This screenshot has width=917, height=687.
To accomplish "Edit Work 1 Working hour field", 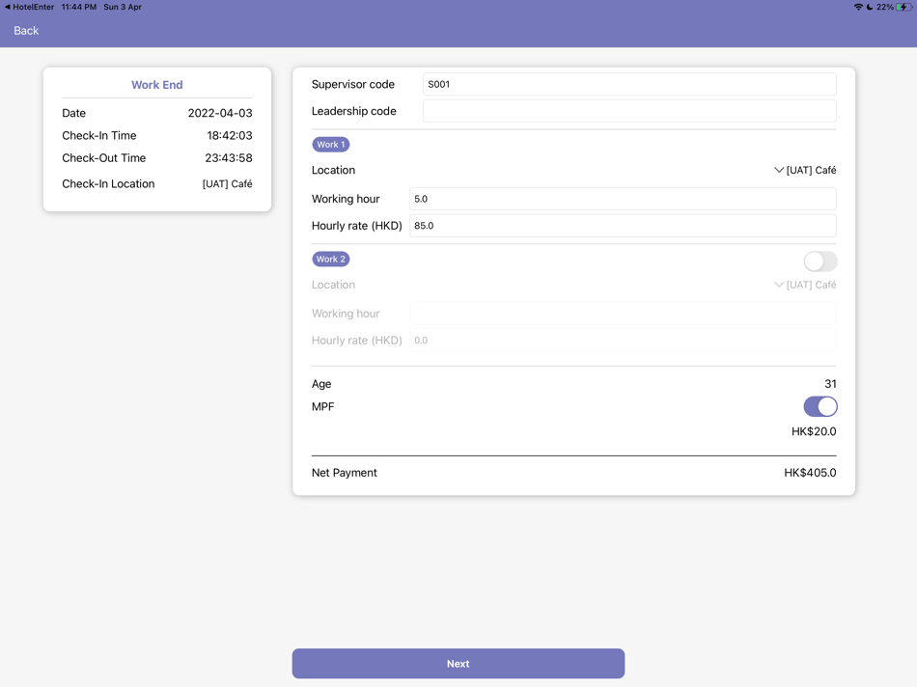I will coord(623,199).
